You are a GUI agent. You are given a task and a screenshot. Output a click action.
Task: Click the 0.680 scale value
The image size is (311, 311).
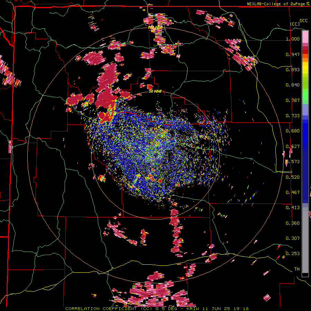[293, 131]
